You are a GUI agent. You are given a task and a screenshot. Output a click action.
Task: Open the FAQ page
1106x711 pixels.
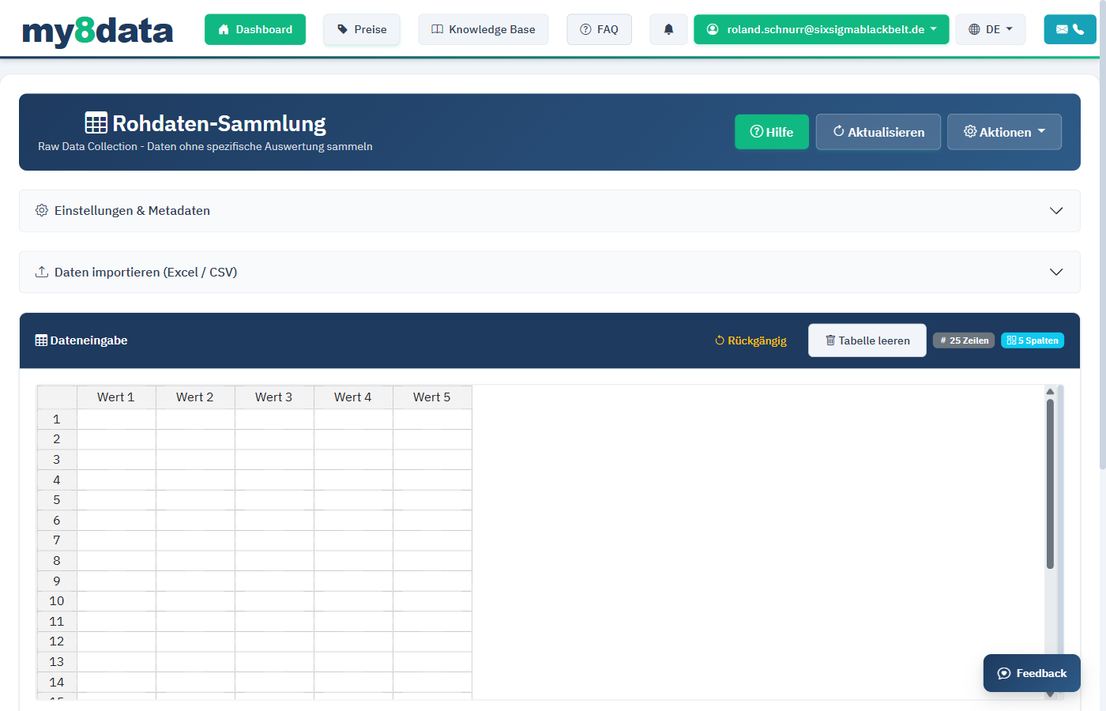600,29
